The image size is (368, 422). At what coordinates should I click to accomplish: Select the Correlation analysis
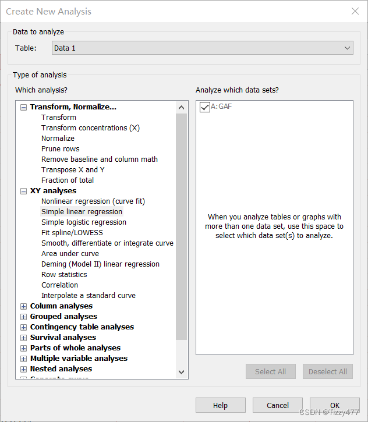(x=59, y=285)
